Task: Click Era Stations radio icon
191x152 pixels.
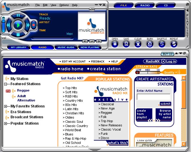Action: point(7,112)
